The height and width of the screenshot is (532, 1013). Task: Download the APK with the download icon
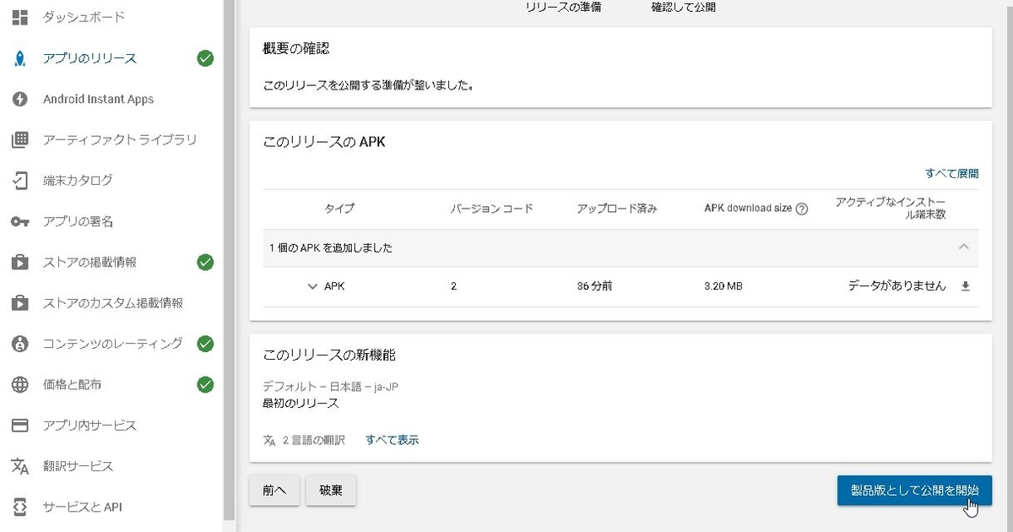(964, 286)
